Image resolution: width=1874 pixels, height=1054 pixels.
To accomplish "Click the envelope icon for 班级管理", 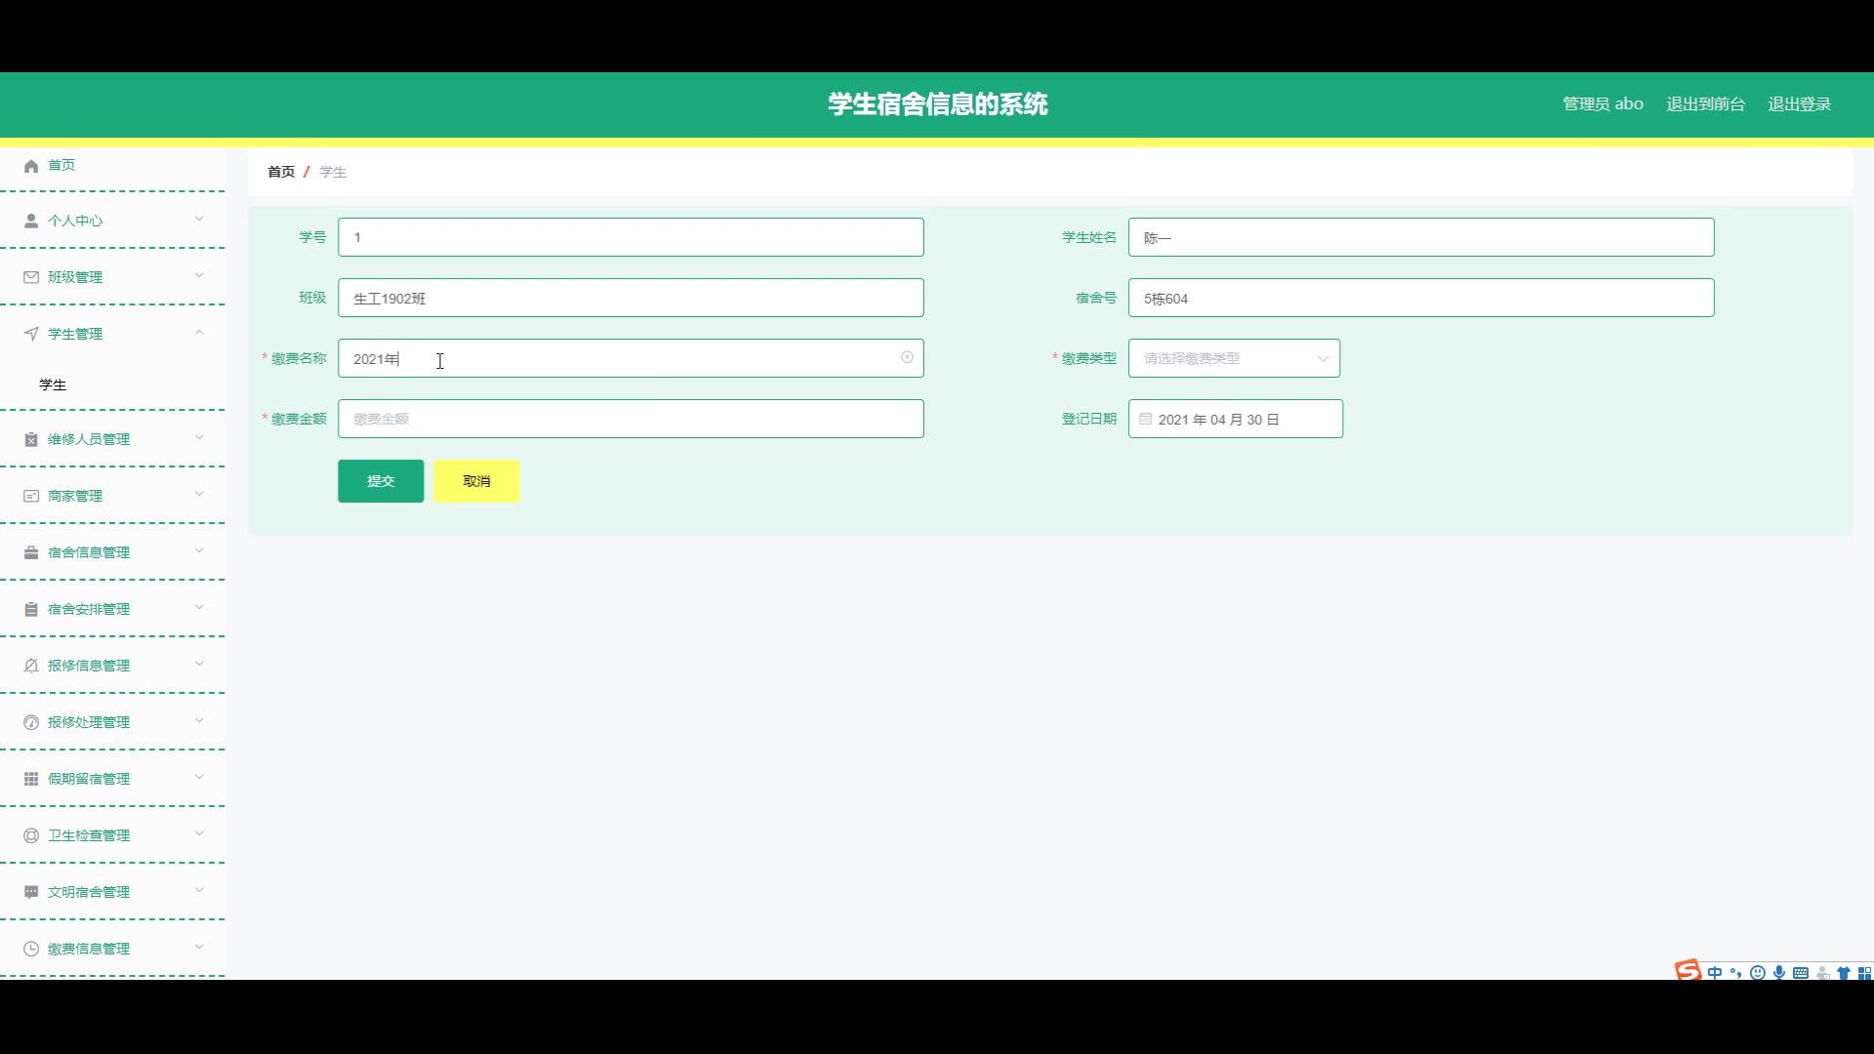I will [x=31, y=277].
